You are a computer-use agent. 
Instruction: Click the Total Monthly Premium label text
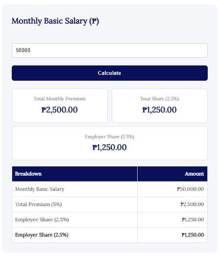60,99
